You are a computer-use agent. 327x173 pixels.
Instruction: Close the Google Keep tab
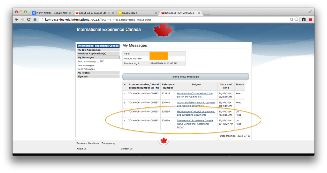pyautogui.click(x=156, y=13)
